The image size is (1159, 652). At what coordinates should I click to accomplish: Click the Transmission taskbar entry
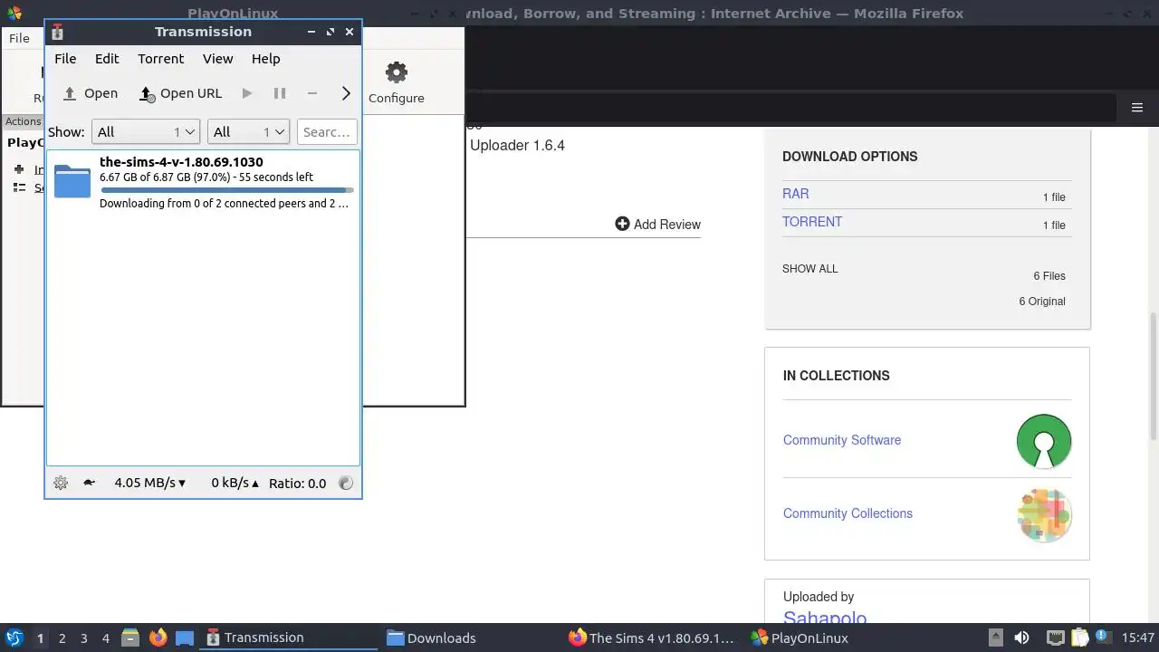(290, 638)
